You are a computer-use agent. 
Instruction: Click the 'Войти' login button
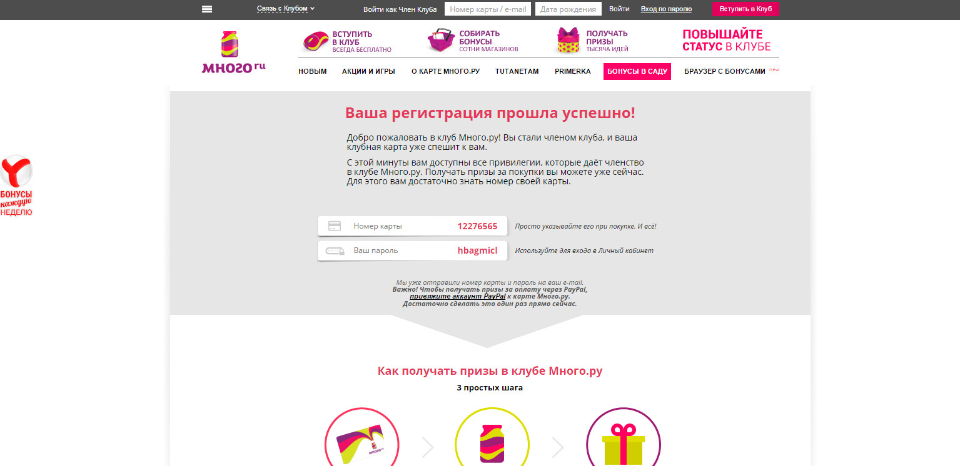[619, 9]
